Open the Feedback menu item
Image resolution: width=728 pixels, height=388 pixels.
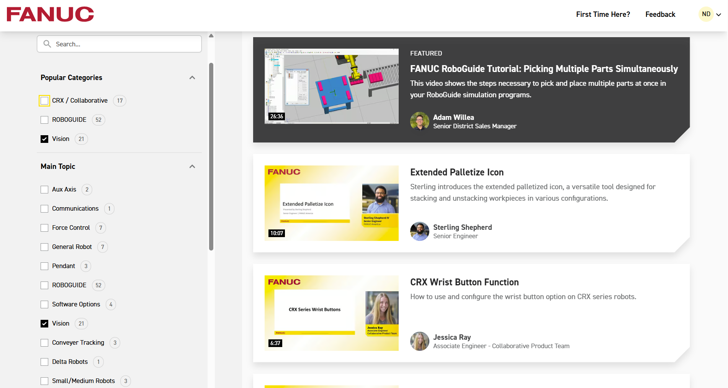(660, 15)
